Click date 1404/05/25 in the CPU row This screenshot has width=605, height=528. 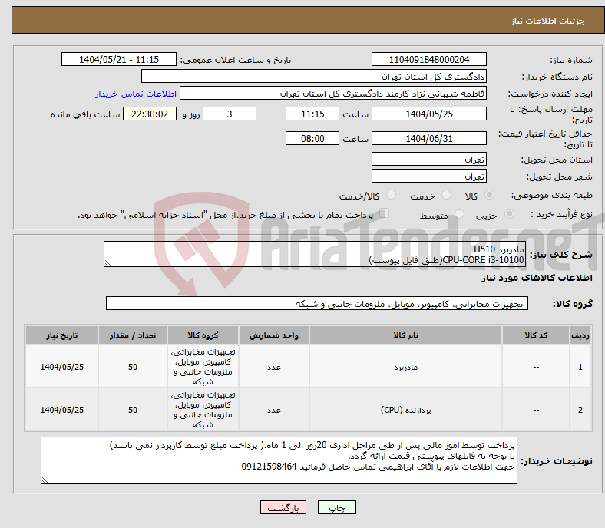pyautogui.click(x=61, y=410)
